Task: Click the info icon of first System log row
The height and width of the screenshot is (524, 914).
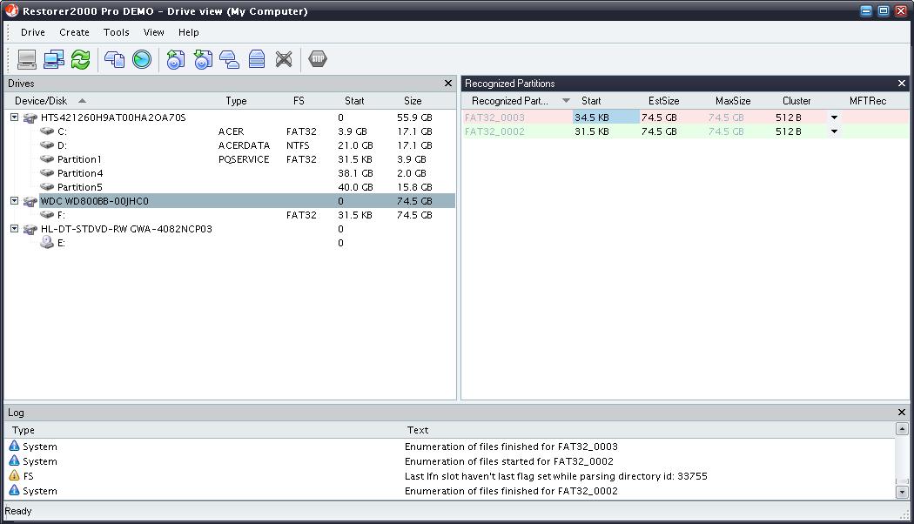Action: point(15,446)
